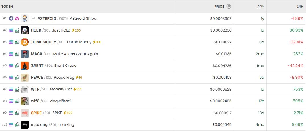This screenshot has height=131, width=306.
Task: Open the wif2 dogwifhat2 pair
Action: pyautogui.click(x=51, y=101)
